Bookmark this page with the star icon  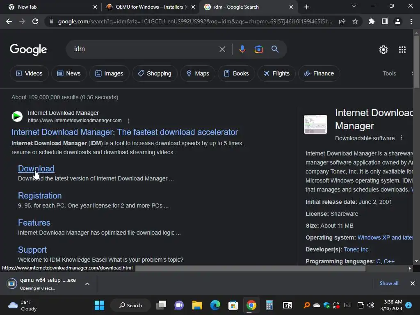[355, 21]
